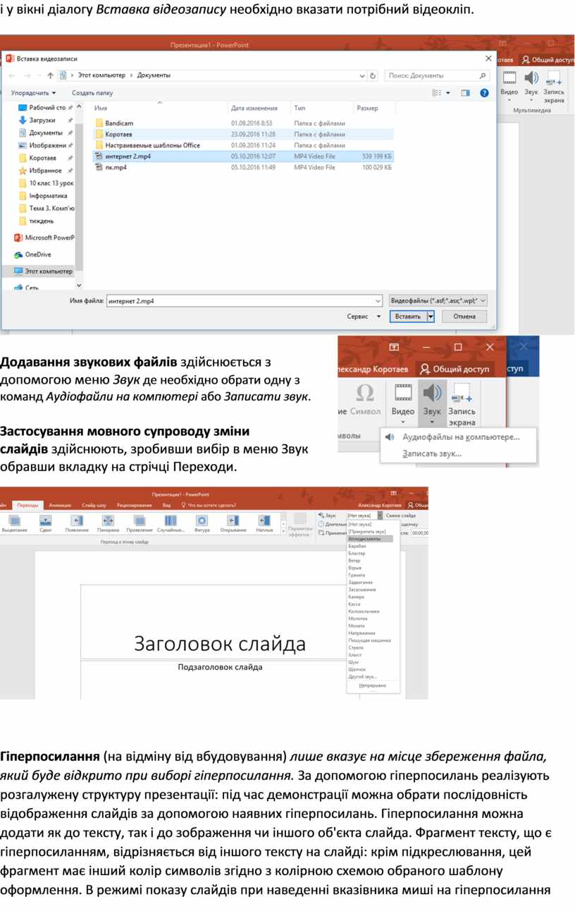Open the Вид tab
Viewport: 575px width, 911px height.
(x=166, y=505)
